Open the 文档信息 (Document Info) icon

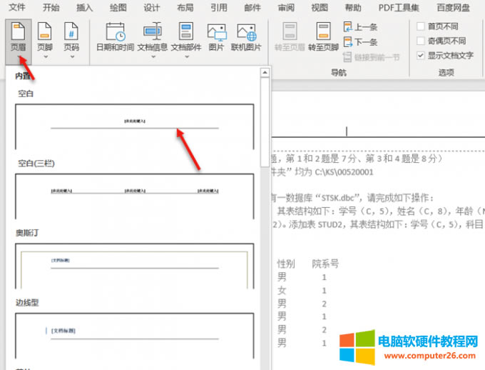152,36
